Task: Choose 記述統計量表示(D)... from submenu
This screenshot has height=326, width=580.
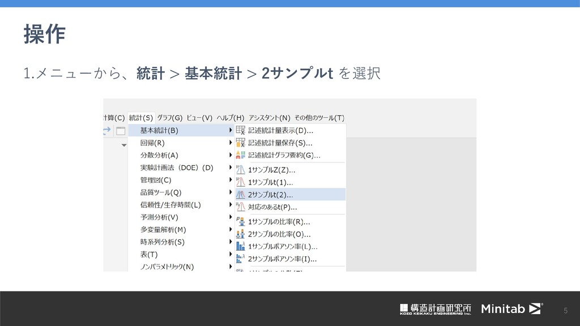Action: coord(291,131)
